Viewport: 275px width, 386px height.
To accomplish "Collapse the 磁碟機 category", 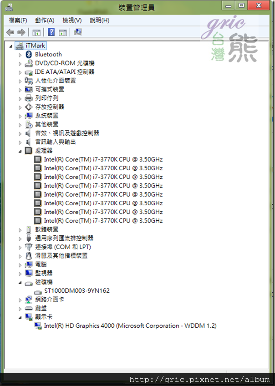I will (20, 283).
